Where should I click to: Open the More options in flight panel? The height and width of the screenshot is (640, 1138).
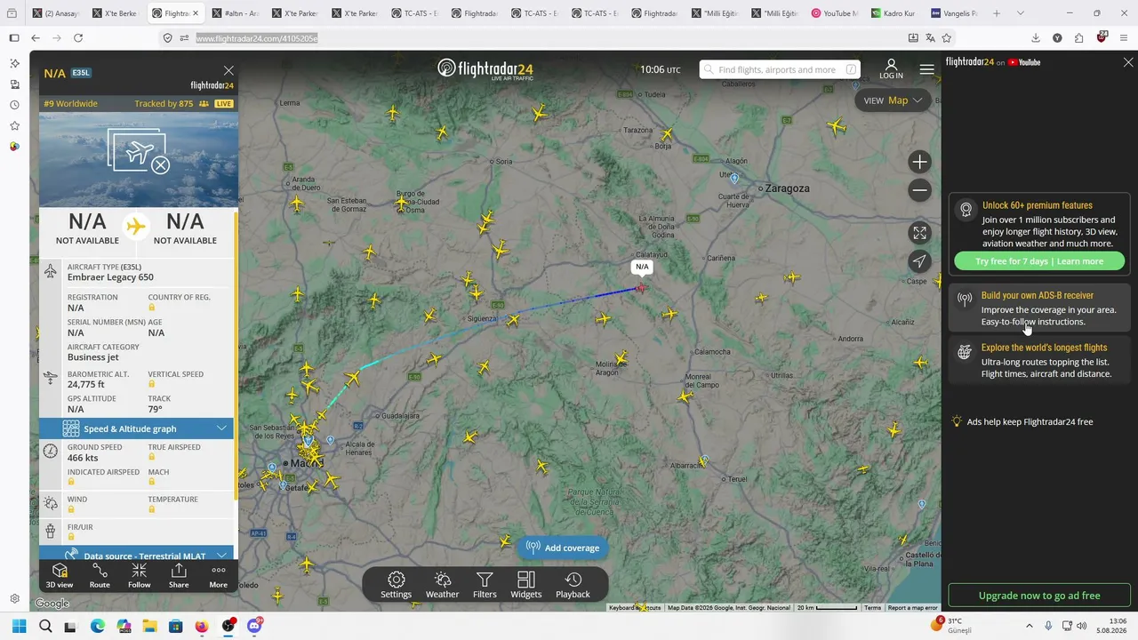point(218,575)
